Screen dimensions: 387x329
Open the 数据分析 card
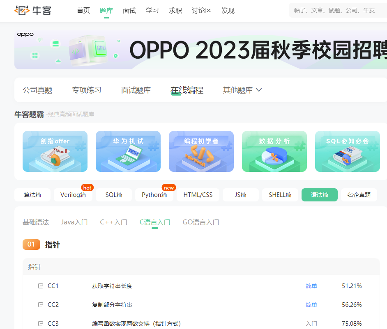click(274, 151)
